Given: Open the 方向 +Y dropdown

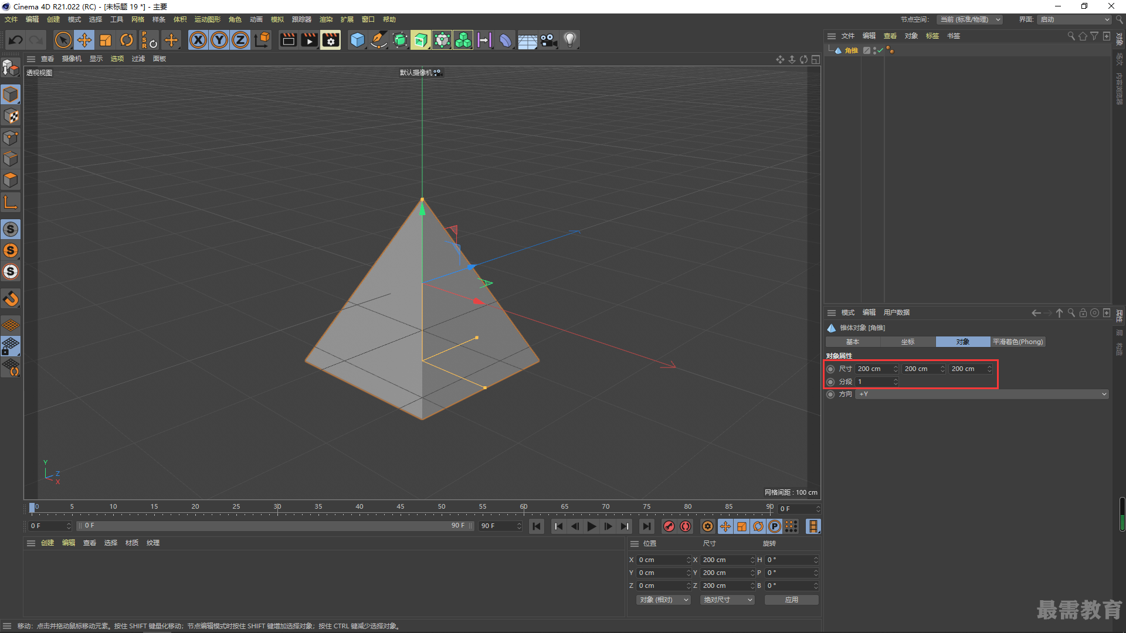Looking at the screenshot, I should tap(982, 394).
